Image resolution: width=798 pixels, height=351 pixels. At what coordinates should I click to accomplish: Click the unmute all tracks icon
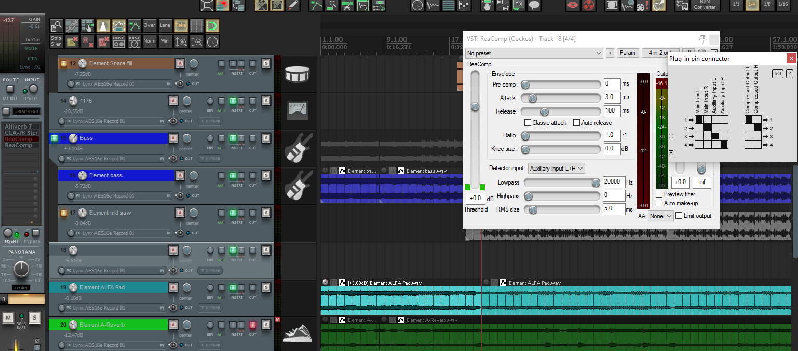coord(103,41)
